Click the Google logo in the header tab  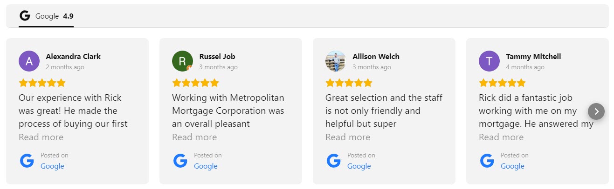tap(25, 16)
